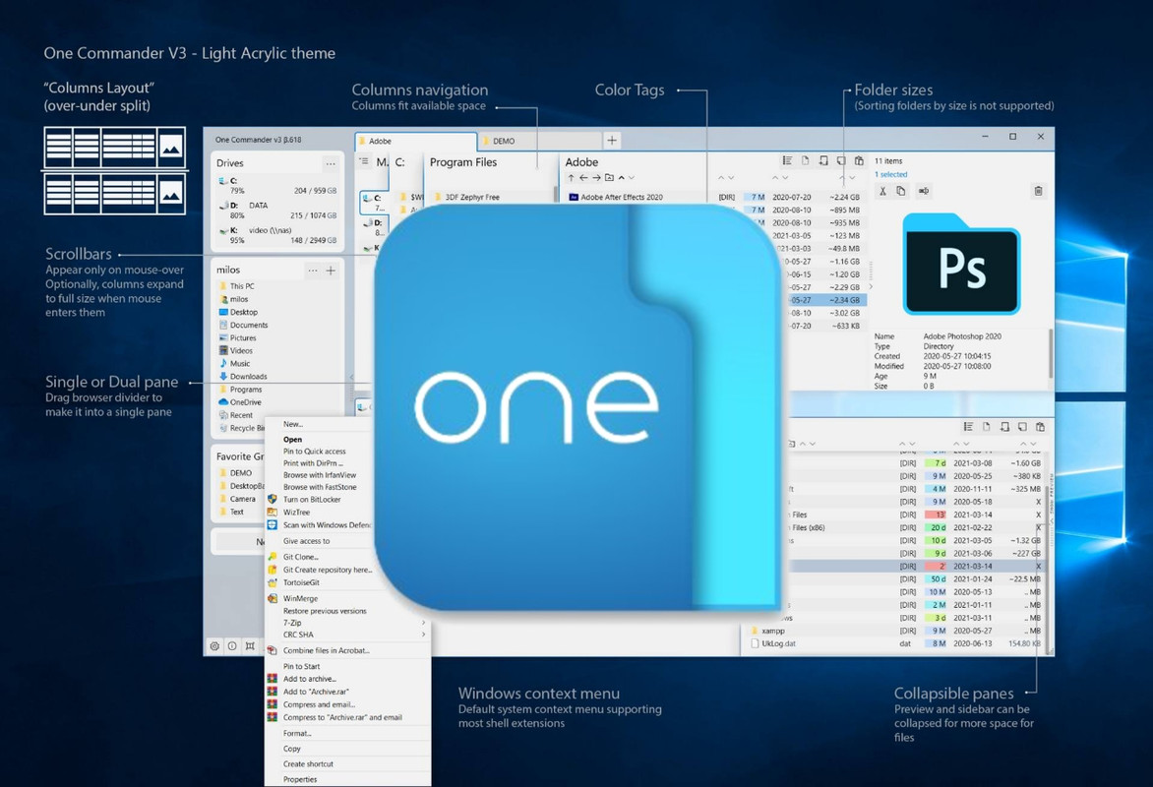Sort the bottom pane date column ascending

click(956, 445)
